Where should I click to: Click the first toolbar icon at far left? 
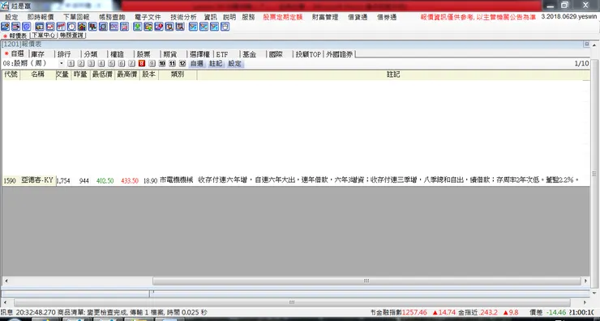pyautogui.click(x=5, y=27)
